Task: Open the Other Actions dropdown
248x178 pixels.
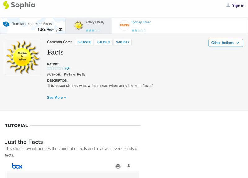Action: pyautogui.click(x=225, y=43)
